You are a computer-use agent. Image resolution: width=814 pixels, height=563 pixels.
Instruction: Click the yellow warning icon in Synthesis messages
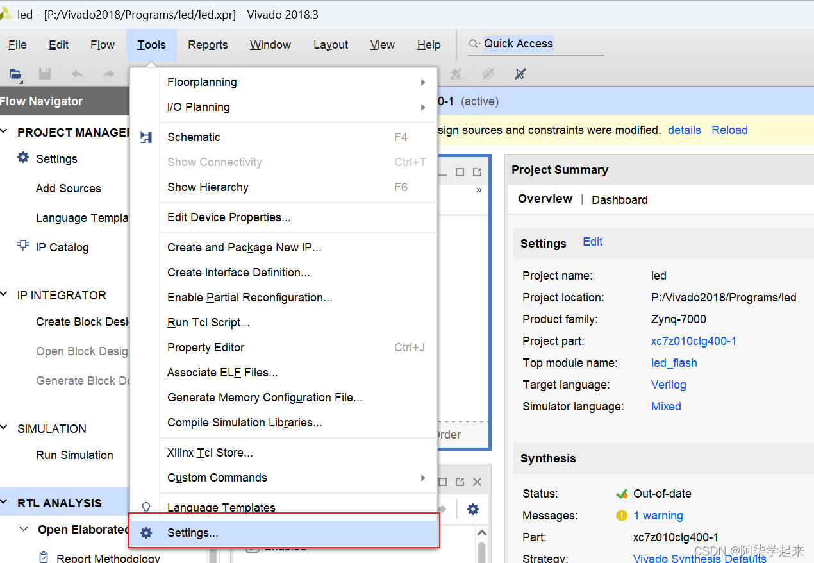[621, 516]
